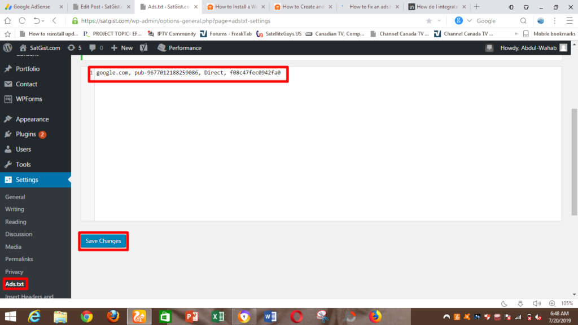Open Forums - FreakTab bookmark
Viewport: 578px width, 325px height.
point(226,34)
